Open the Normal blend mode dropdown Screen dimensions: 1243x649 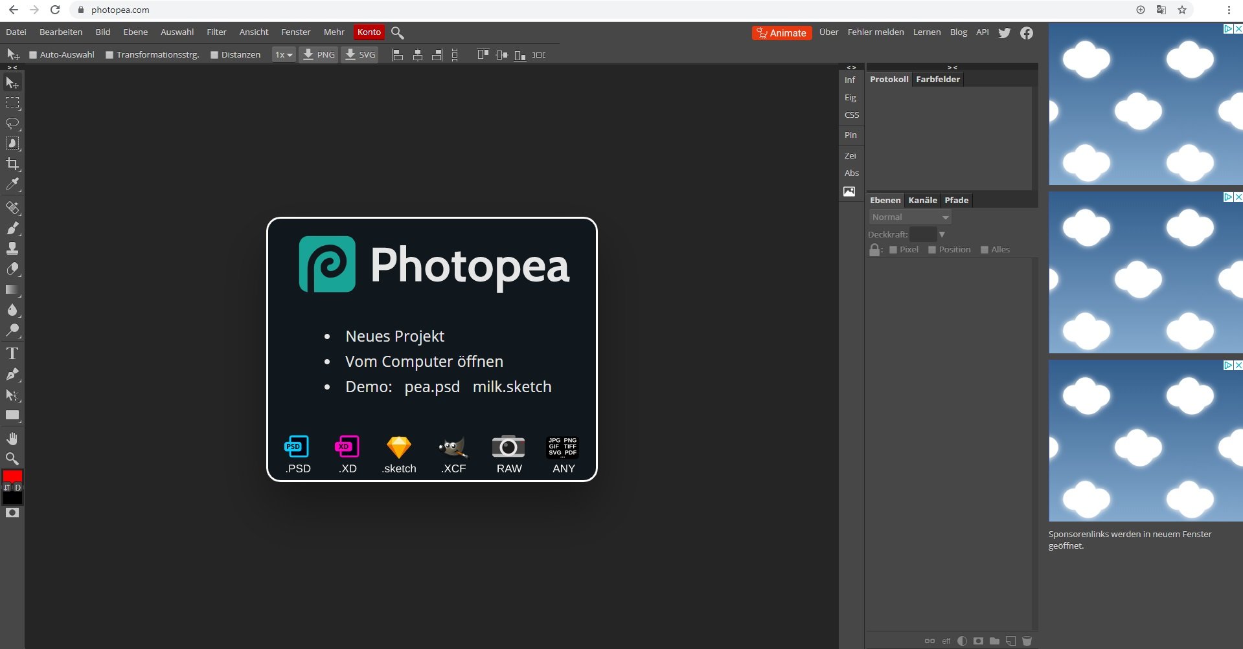(x=909, y=217)
